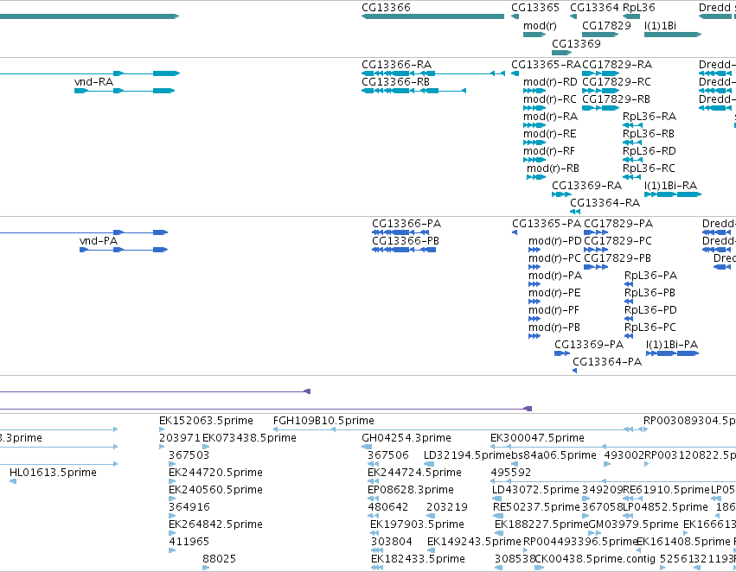Screen dimensions: 736x572
Task: Select the l(1)1Bi-RA transcript label
Action: tap(671, 186)
